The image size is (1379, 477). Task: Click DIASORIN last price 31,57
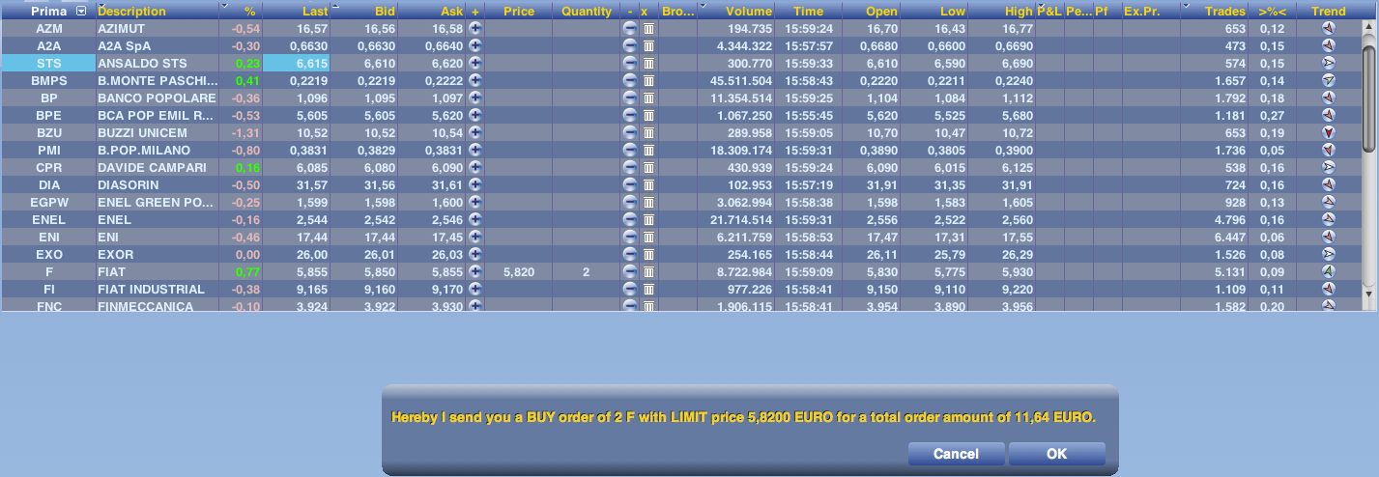pos(312,185)
